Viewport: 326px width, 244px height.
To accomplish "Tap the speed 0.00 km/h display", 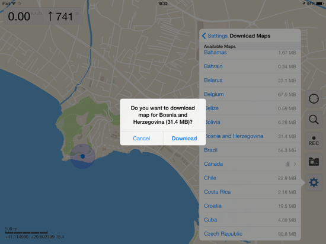I will point(24,17).
